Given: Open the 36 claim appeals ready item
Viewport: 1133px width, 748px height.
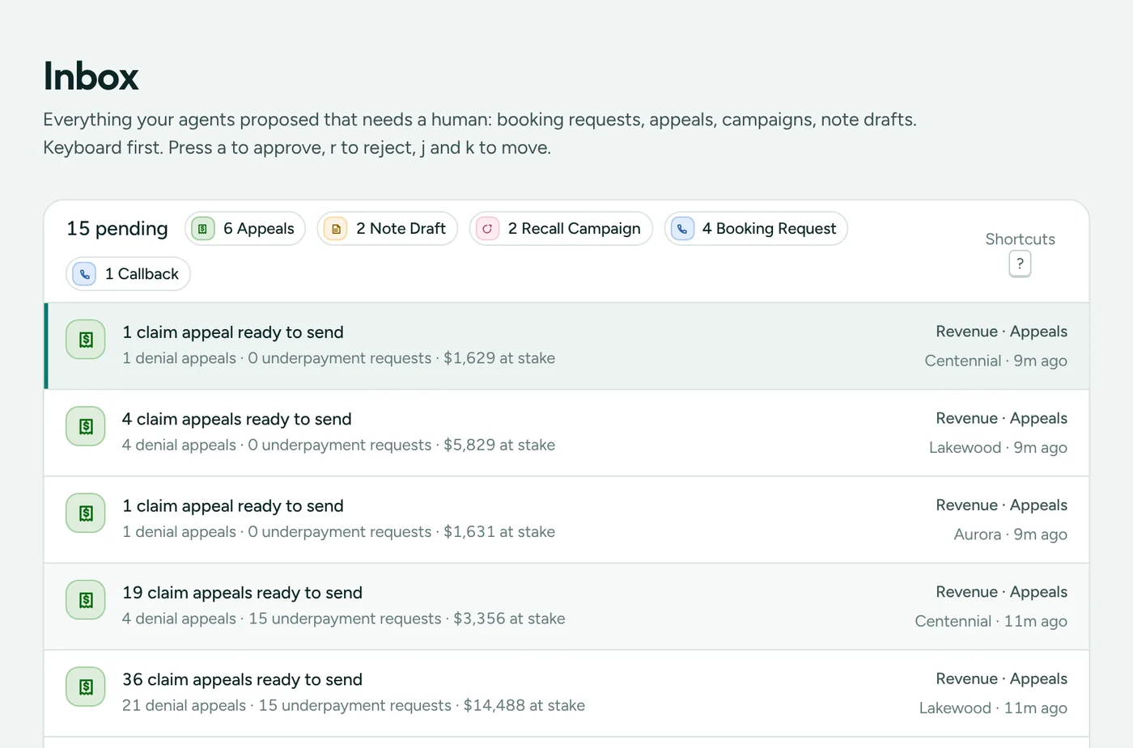Looking at the screenshot, I should pos(566,693).
